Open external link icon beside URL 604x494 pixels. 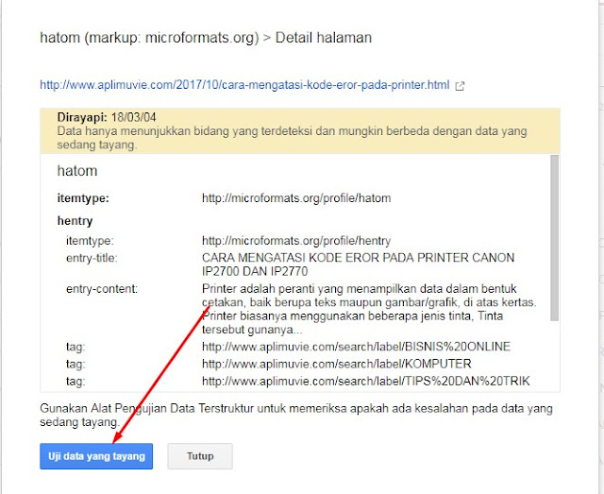[x=460, y=86]
